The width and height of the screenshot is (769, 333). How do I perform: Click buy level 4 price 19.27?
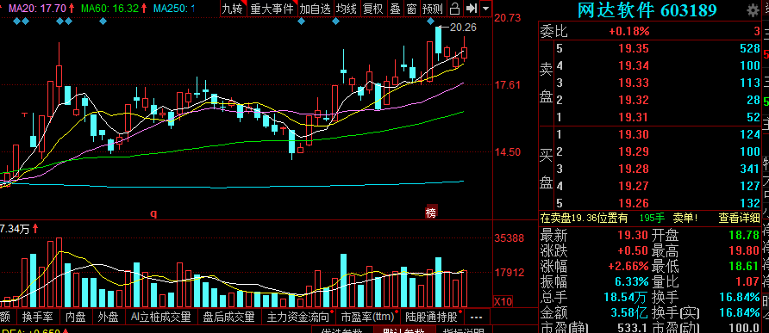point(633,186)
